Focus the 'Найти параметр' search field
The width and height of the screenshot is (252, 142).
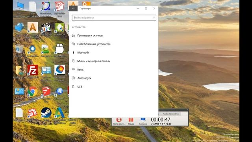114,18
